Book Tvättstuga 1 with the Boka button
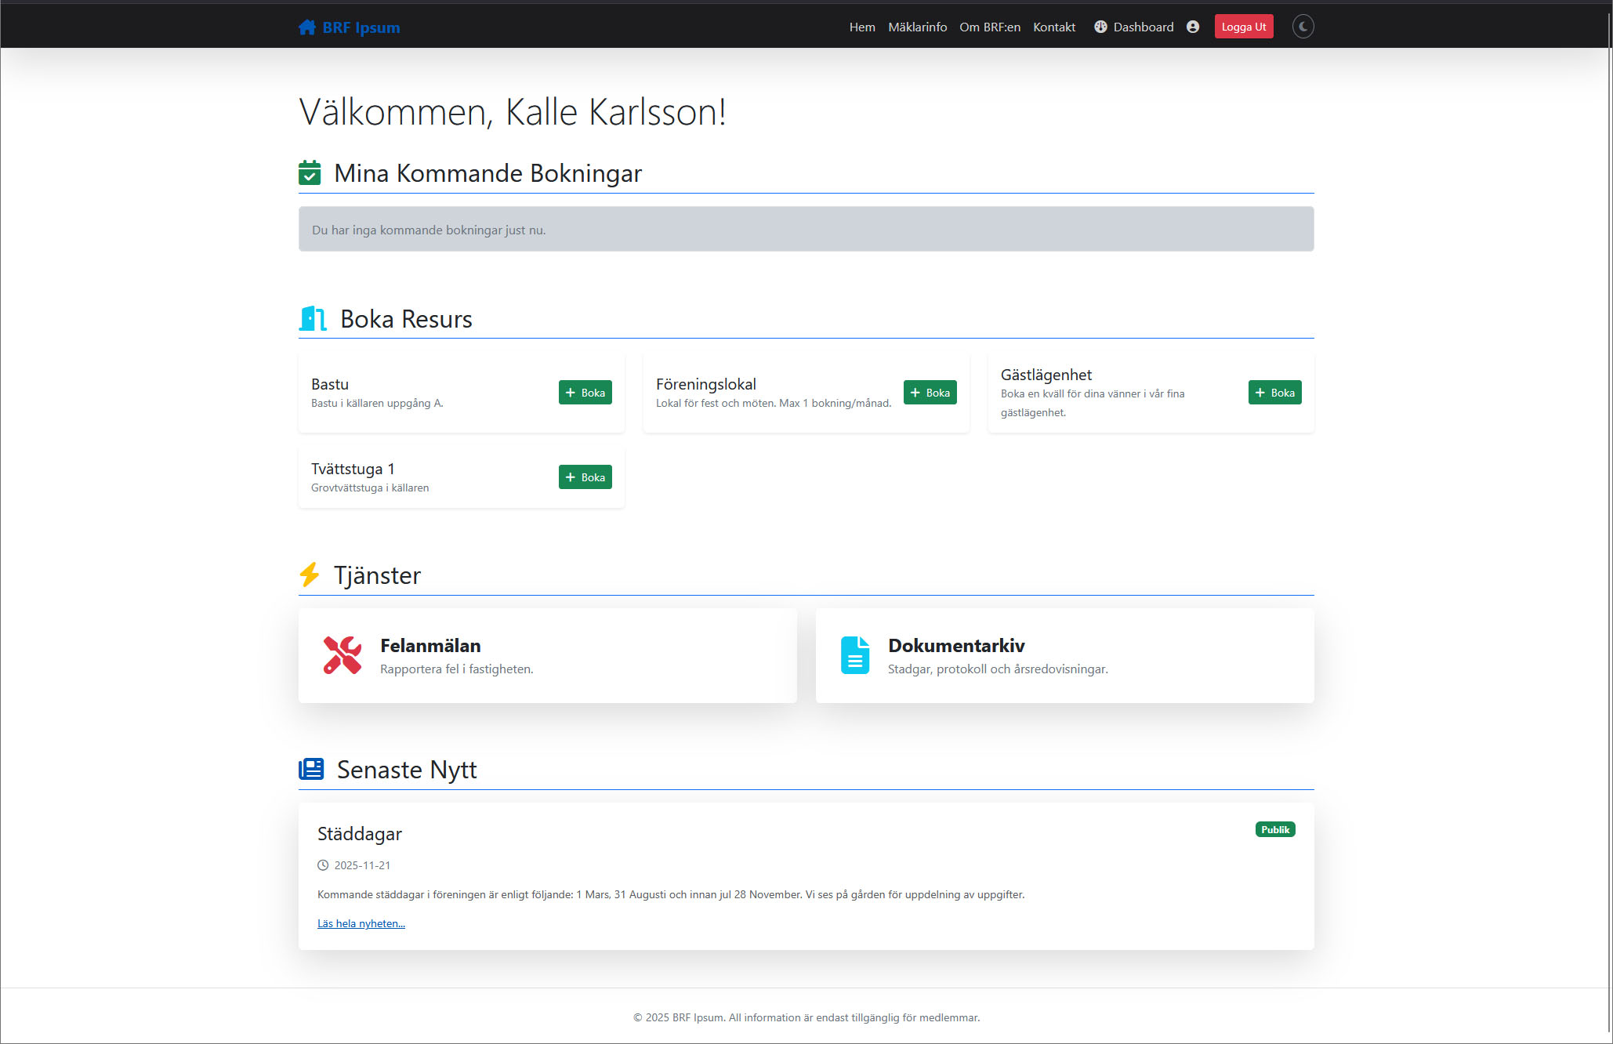This screenshot has width=1613, height=1044. click(585, 477)
